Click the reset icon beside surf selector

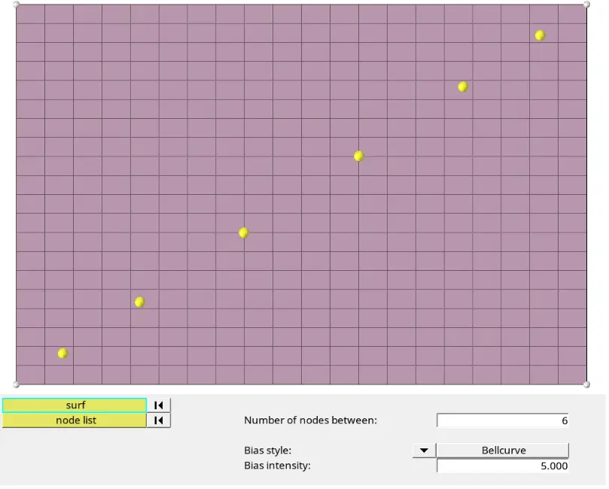pyautogui.click(x=159, y=407)
